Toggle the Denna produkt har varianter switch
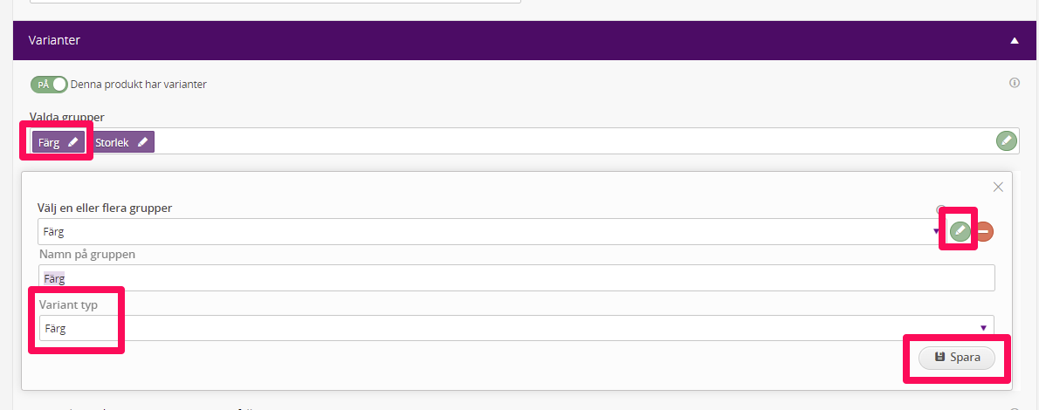The height and width of the screenshot is (410, 1039). (x=48, y=85)
